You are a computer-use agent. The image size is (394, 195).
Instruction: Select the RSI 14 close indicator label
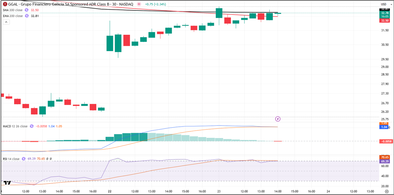[11, 159]
